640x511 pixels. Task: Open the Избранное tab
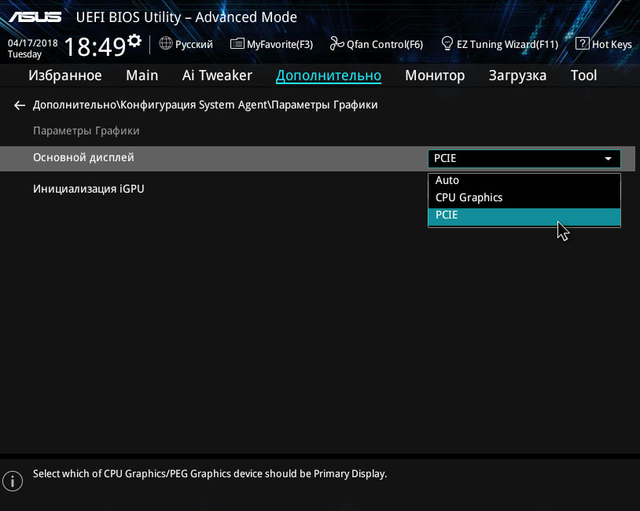pos(65,75)
